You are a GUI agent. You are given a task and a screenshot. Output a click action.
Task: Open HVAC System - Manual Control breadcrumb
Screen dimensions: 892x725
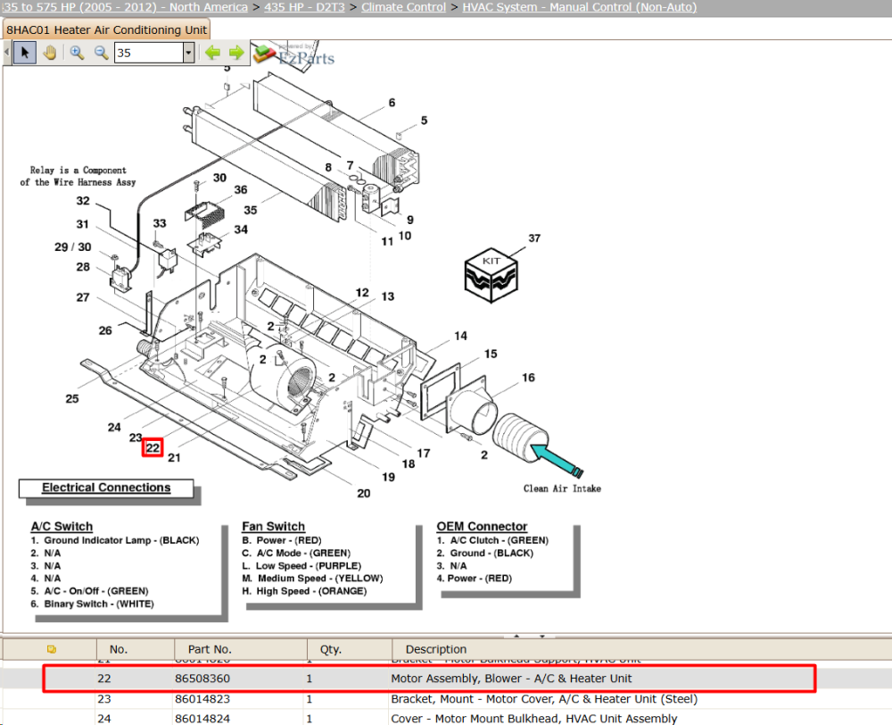pyautogui.click(x=579, y=7)
